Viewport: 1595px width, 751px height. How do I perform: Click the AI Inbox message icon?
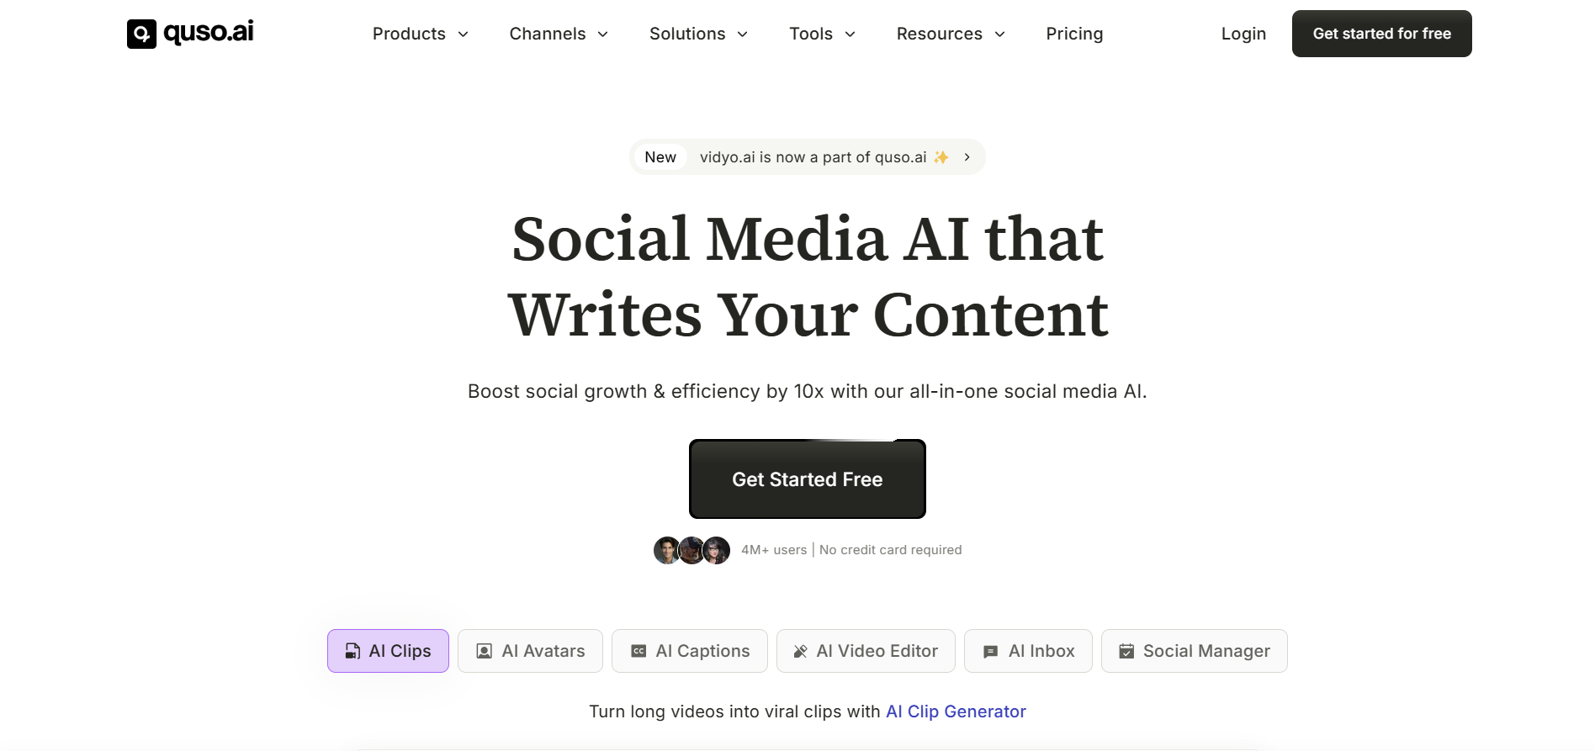coord(991,652)
